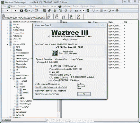Click tree scrollbar down arrow
Viewport: 140px width, 123px height.
tap(59, 116)
